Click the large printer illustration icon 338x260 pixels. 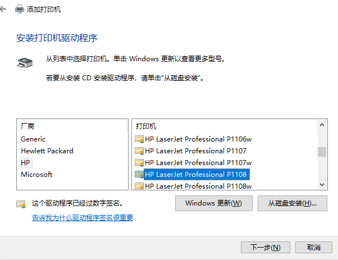click(x=25, y=63)
